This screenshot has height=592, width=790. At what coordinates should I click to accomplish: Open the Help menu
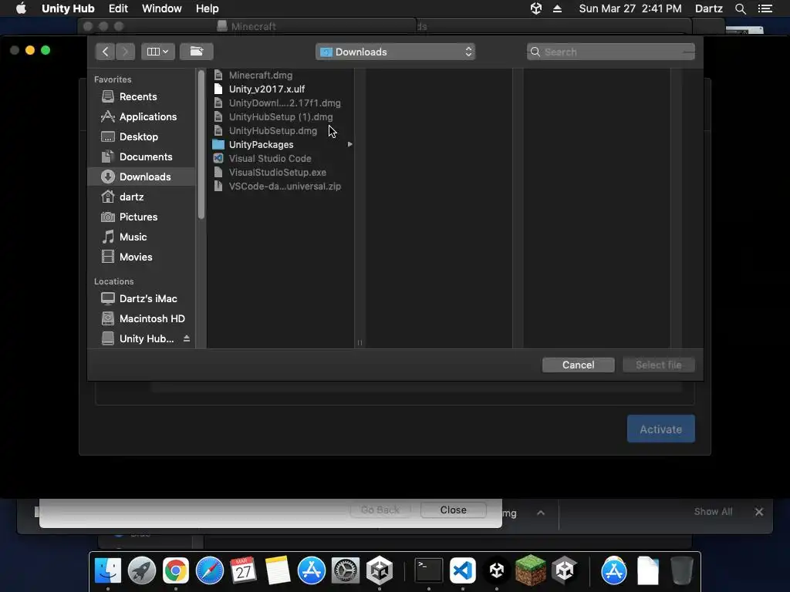(207, 8)
